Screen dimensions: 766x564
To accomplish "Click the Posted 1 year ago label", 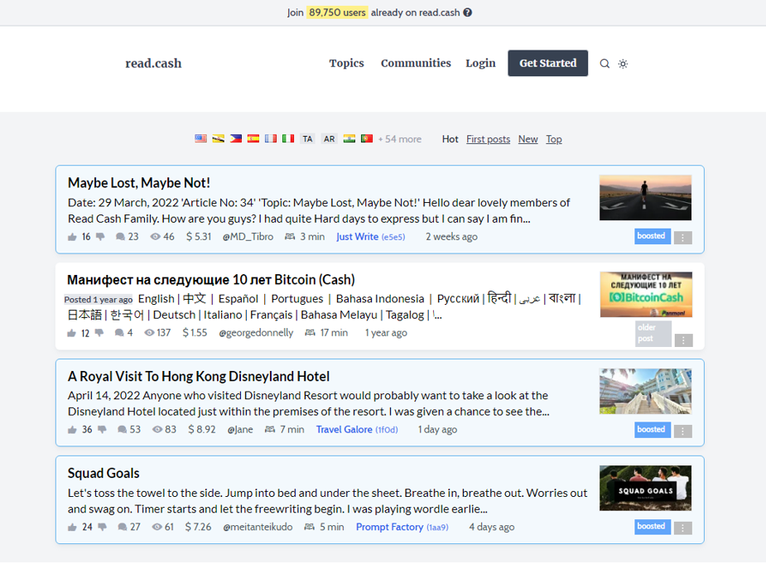I will coord(99,300).
